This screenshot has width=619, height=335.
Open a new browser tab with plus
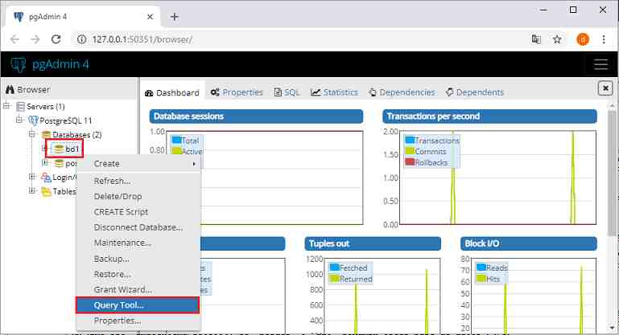tap(175, 17)
